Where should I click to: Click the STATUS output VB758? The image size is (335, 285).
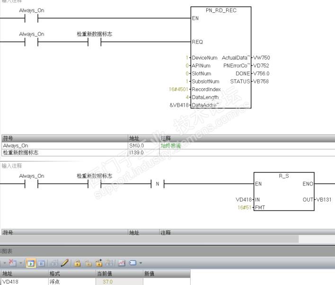(261, 82)
